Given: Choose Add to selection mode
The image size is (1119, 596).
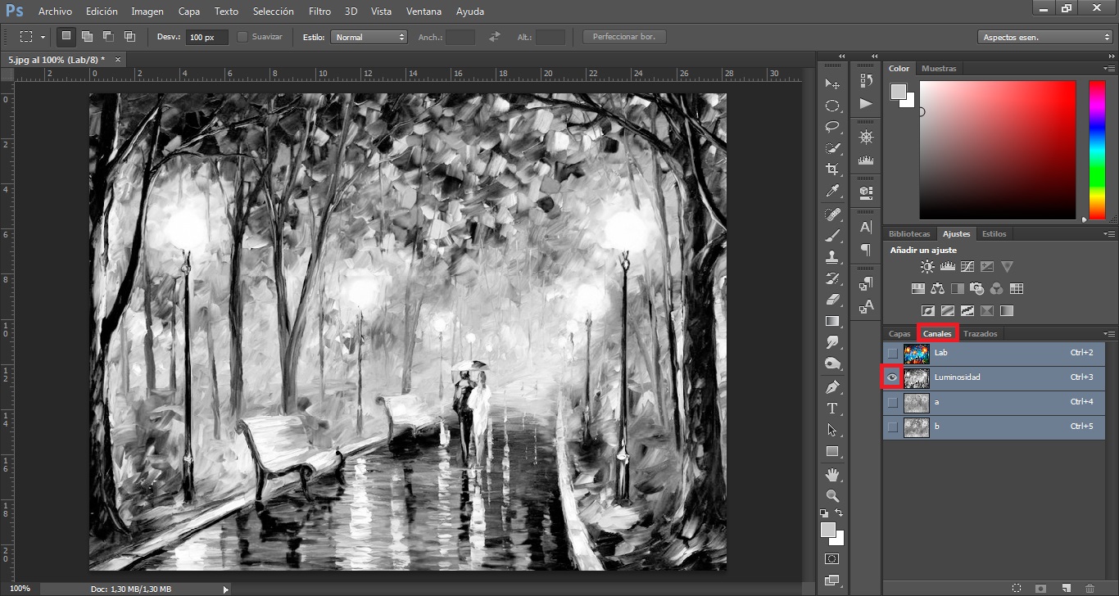Looking at the screenshot, I should pos(87,36).
